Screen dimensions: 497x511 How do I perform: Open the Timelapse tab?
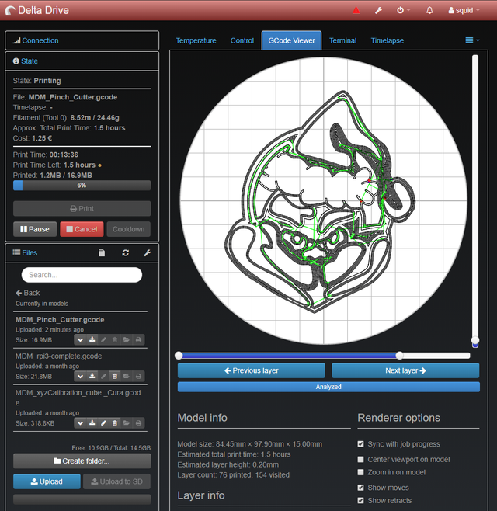point(388,40)
